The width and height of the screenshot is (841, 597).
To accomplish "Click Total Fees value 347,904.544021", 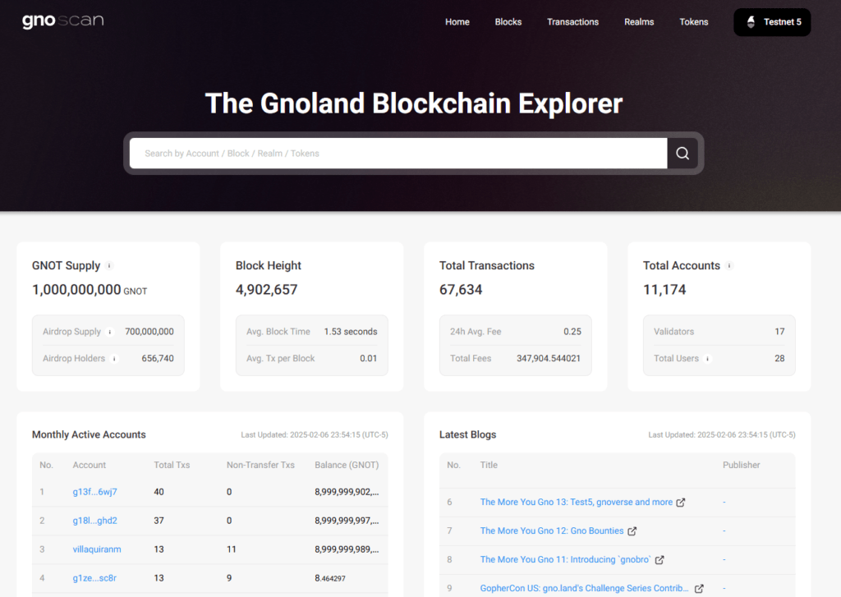I will 548,359.
